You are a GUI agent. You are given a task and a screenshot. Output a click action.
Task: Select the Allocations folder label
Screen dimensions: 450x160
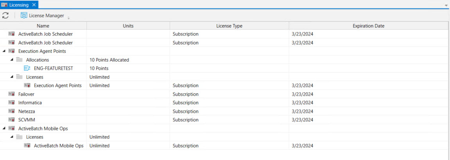(37, 60)
